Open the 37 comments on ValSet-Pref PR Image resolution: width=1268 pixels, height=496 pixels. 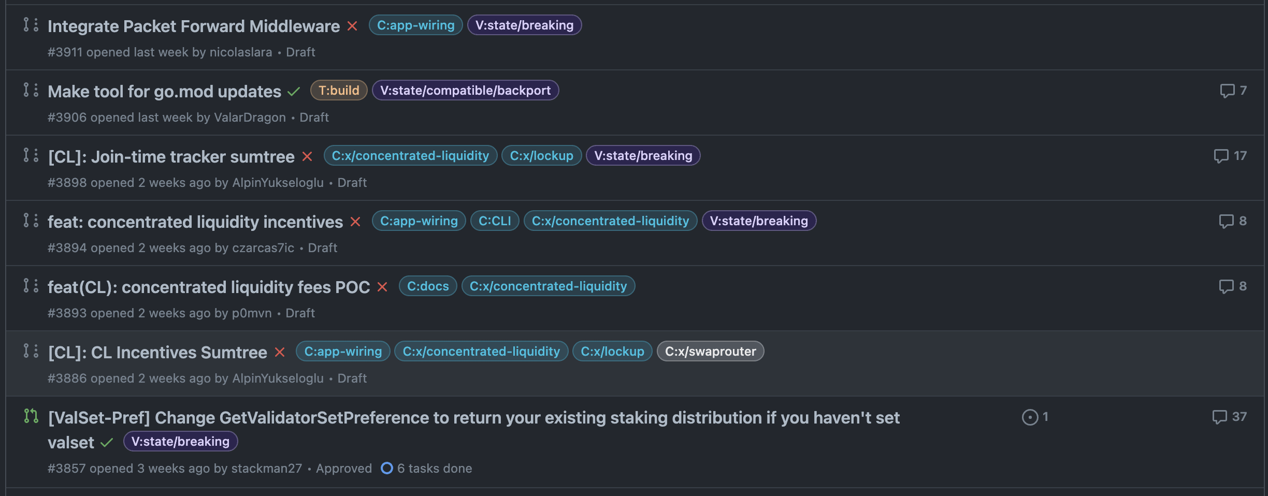click(1229, 417)
